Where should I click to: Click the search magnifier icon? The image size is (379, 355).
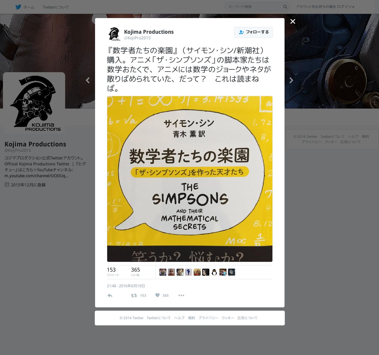pyautogui.click(x=285, y=7)
